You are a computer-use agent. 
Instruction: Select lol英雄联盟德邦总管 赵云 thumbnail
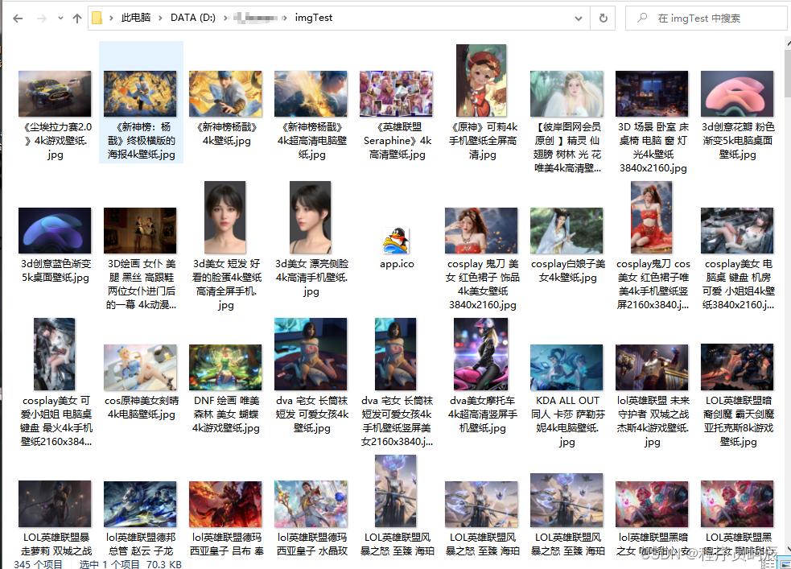point(140,504)
